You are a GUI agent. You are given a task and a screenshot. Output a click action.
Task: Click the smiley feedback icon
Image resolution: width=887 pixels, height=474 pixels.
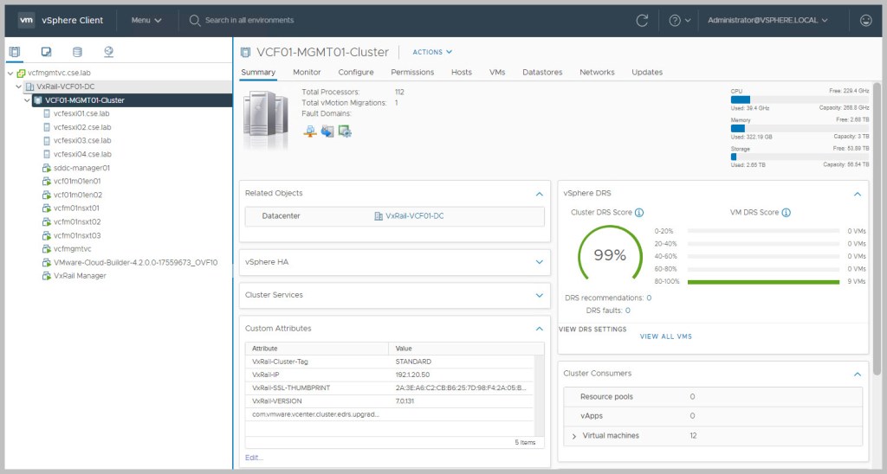pyautogui.click(x=865, y=20)
